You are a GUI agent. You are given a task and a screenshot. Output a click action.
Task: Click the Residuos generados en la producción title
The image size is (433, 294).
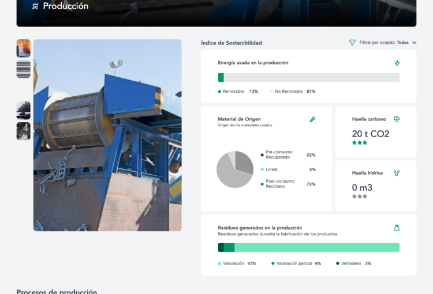coord(260,228)
